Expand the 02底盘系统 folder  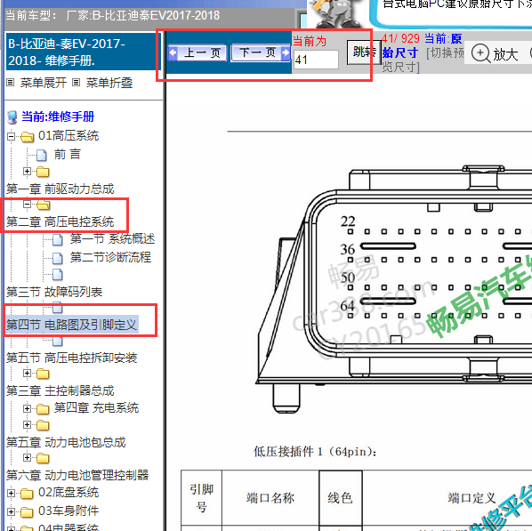[11, 493]
